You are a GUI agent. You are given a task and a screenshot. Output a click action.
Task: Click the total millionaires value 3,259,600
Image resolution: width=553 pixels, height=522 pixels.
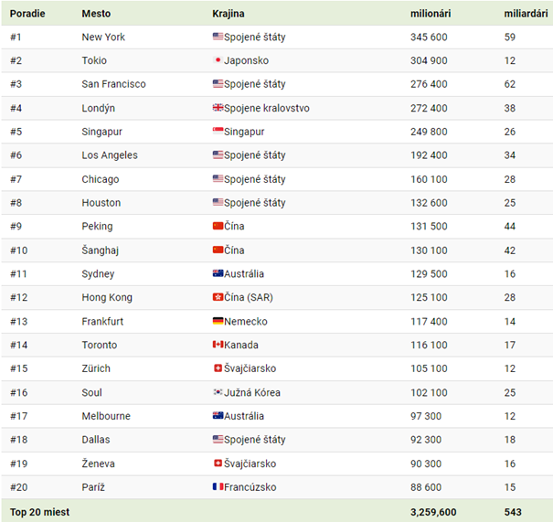(433, 512)
